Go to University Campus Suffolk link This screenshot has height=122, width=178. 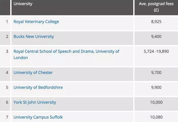point(38,117)
